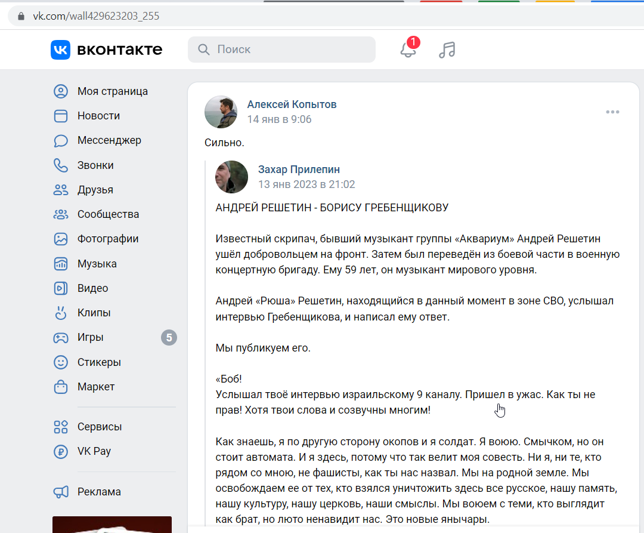
Task: Open the notifications bell
Action: point(408,50)
